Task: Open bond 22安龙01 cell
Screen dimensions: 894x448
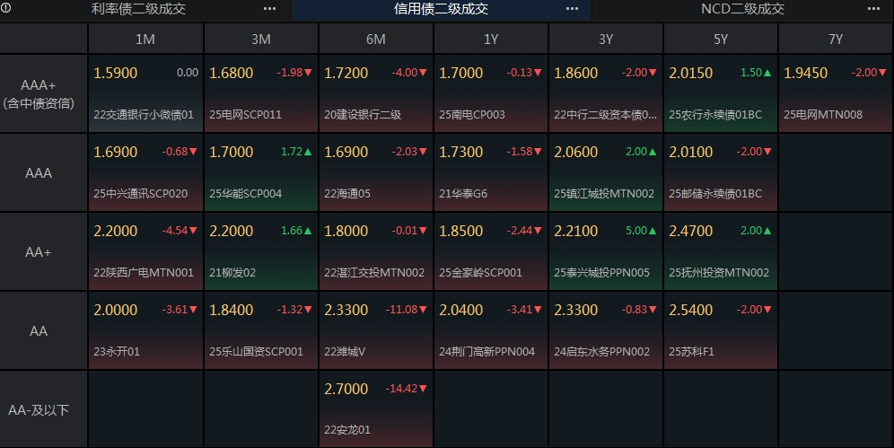Action: pos(376,409)
